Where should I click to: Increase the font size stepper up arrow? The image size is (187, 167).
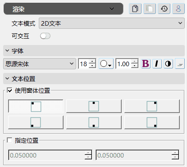tap(92, 61)
